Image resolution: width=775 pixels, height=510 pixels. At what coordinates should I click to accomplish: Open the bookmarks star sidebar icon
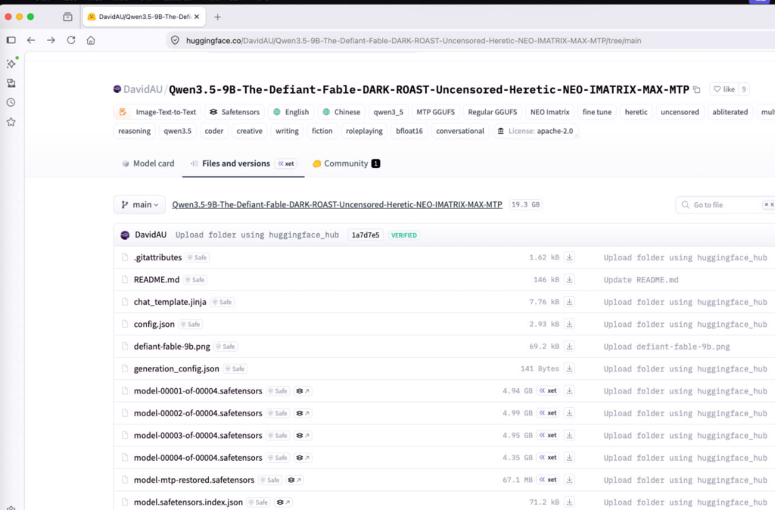11,122
